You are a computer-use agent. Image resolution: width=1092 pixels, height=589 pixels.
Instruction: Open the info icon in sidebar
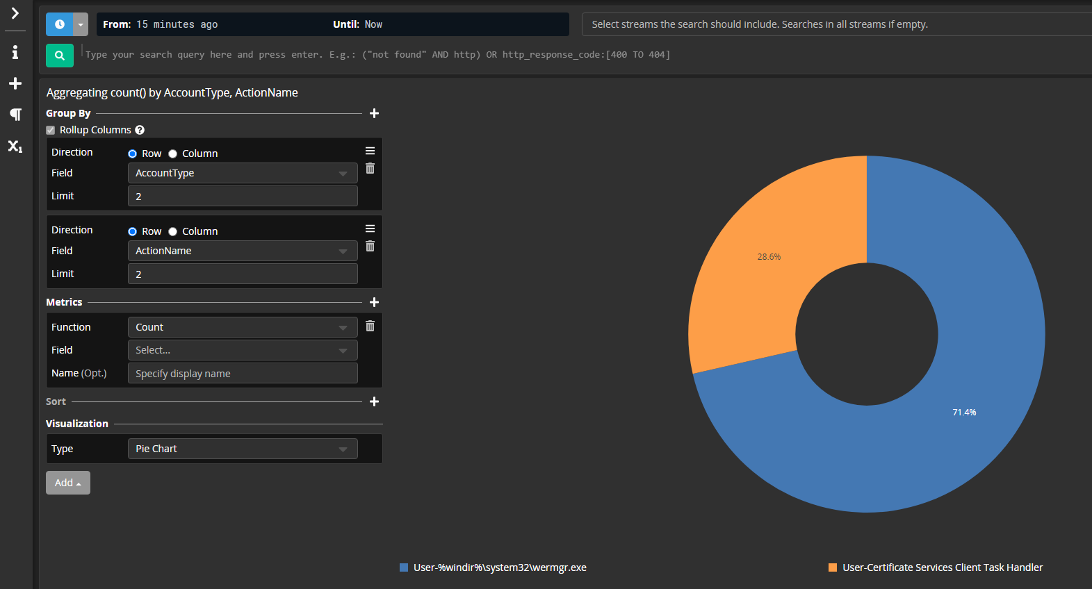15,52
